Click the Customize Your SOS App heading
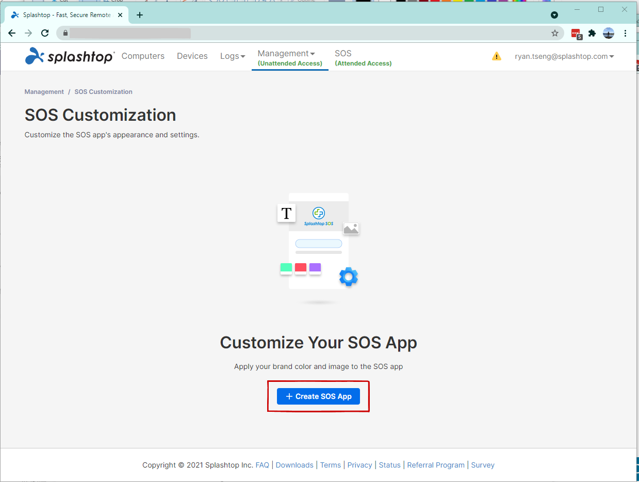Viewport: 639px width, 482px height. click(319, 343)
